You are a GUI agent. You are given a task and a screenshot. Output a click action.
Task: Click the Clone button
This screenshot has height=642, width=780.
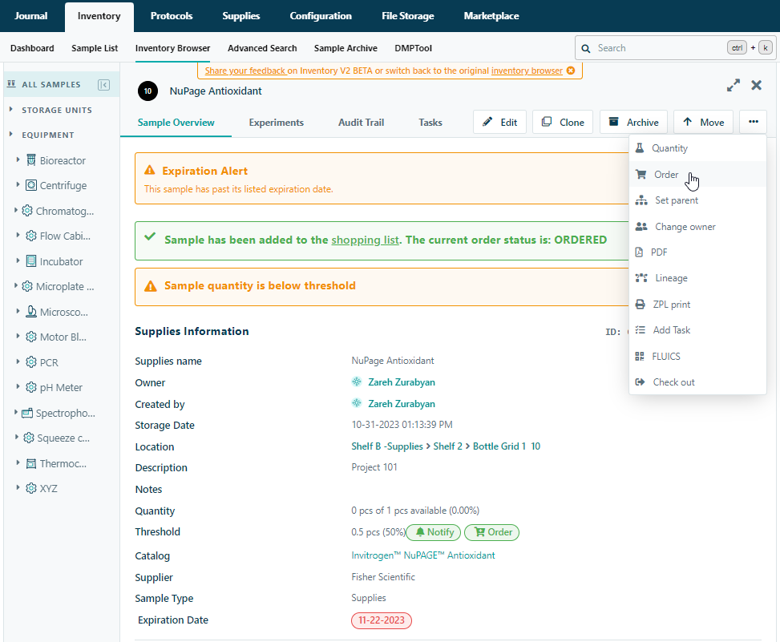tap(563, 122)
